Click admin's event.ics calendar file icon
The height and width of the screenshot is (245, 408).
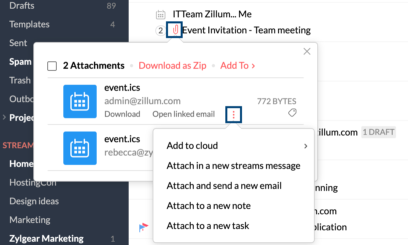(x=80, y=101)
